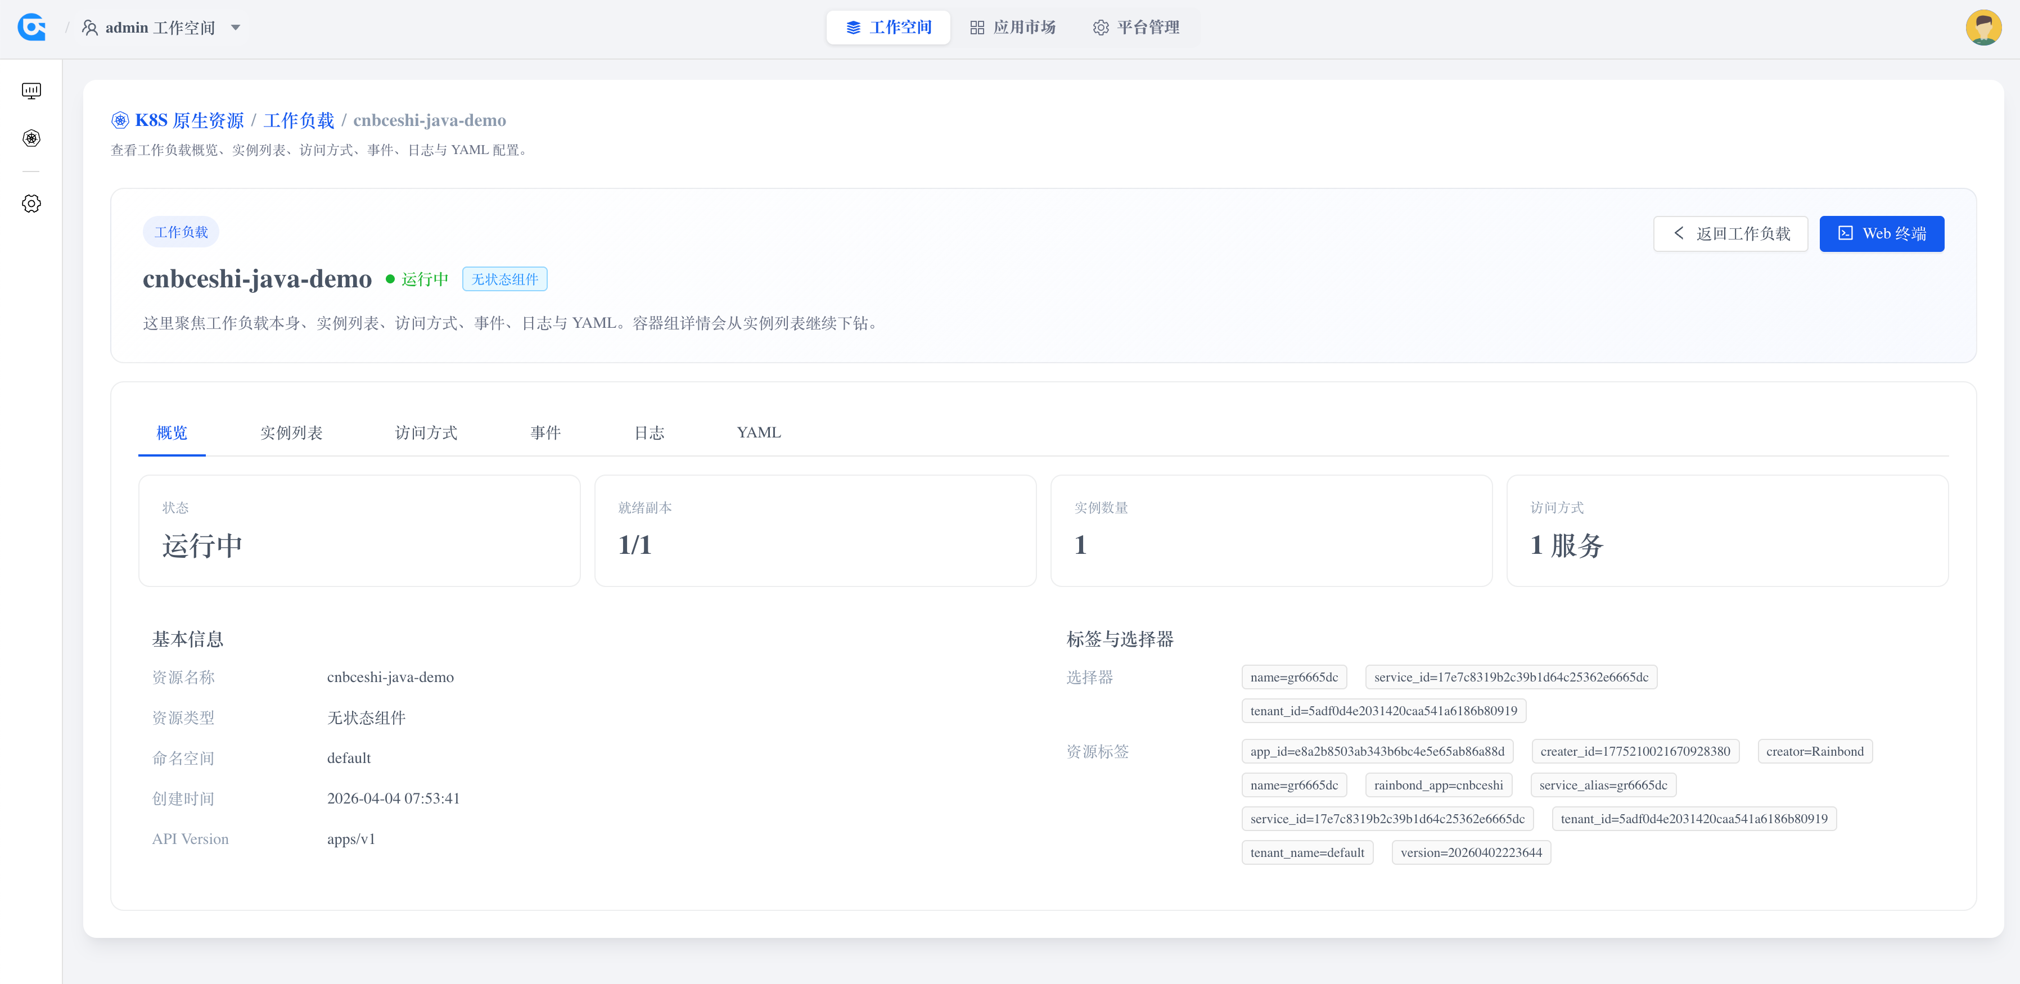The image size is (2020, 984).
Task: Click the settings gear icon in sidebar
Action: [31, 203]
